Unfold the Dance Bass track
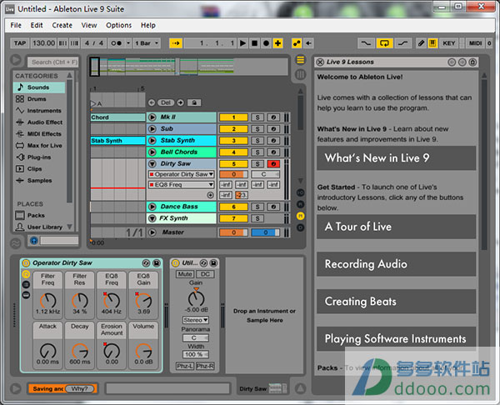 (152, 207)
